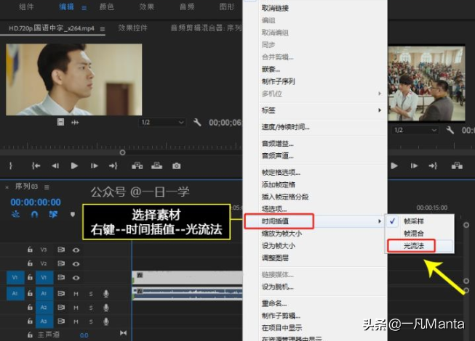Open the Source monitor 1/2 resolution dropdown

pos(162,123)
